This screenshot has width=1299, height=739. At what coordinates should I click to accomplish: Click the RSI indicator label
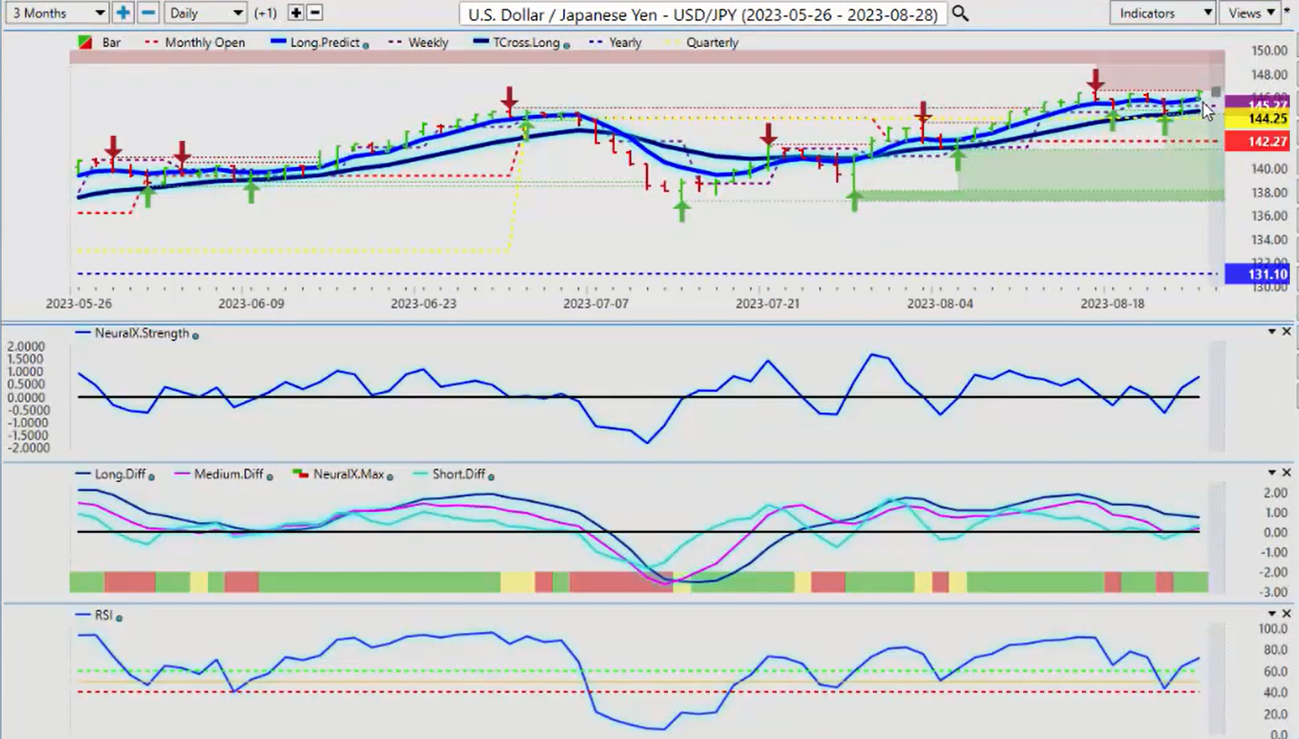coord(104,614)
